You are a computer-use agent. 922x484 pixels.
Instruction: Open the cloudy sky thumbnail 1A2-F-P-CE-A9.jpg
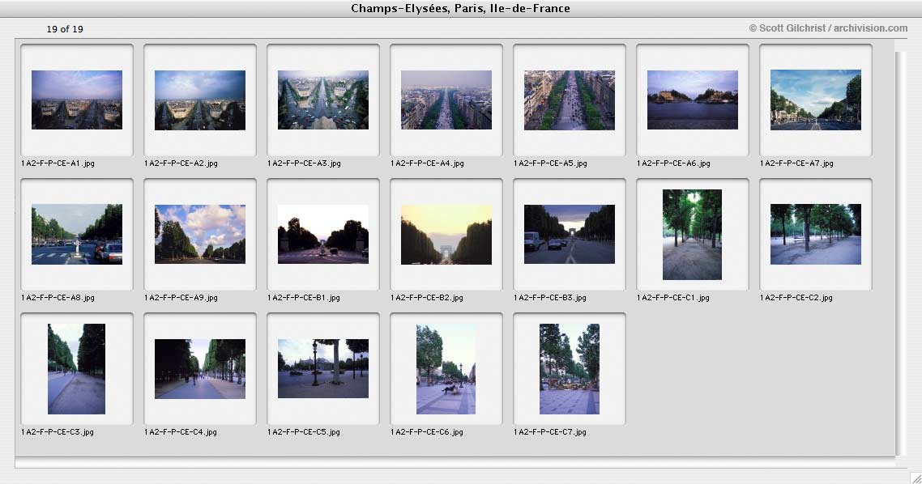(200, 235)
